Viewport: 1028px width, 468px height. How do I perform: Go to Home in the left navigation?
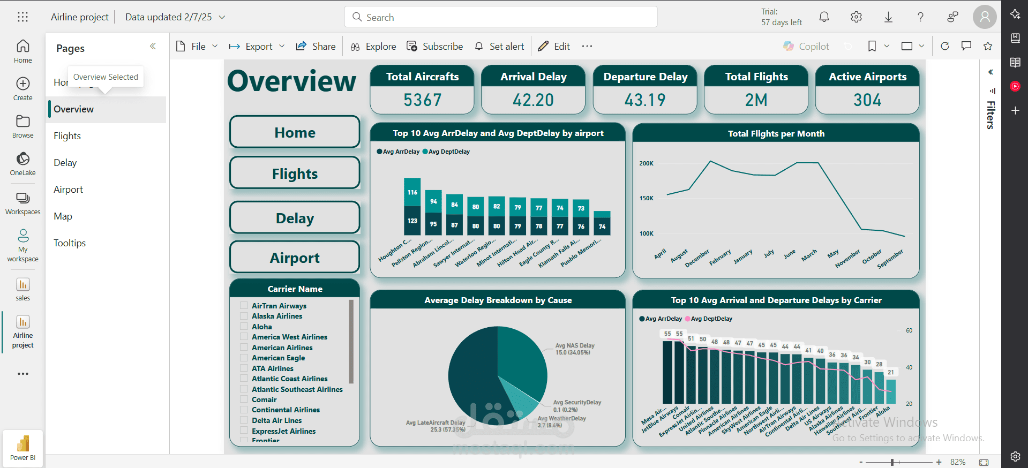(x=22, y=51)
